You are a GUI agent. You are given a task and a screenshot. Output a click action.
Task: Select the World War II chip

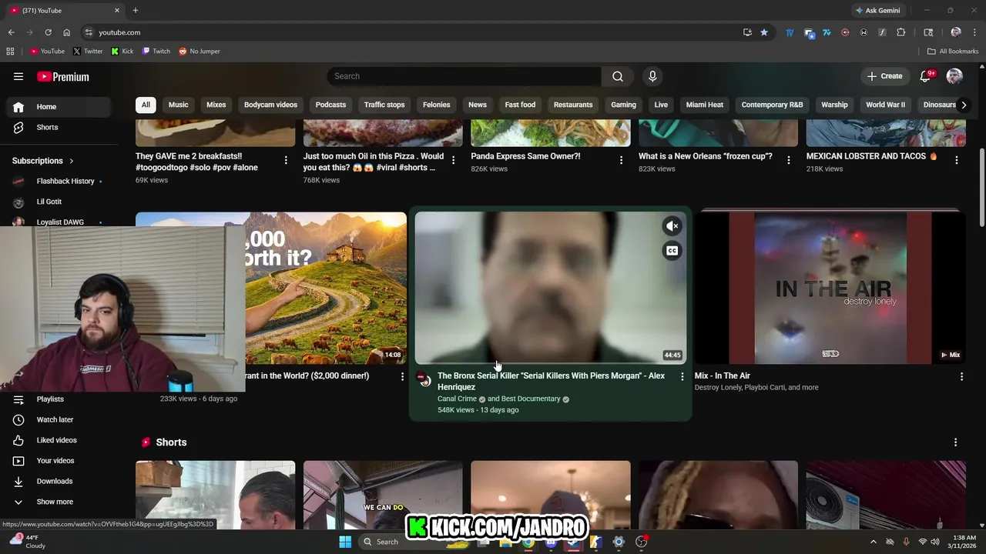point(885,105)
